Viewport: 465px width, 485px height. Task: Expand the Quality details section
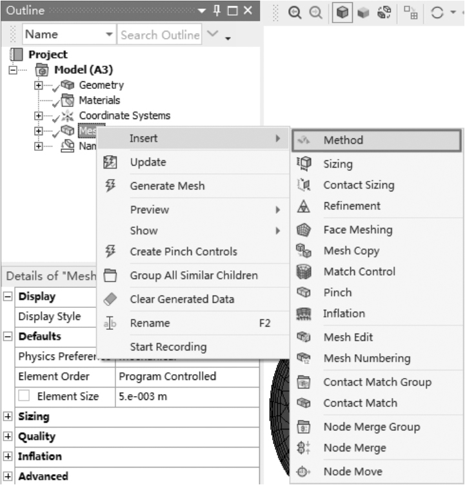[8, 437]
